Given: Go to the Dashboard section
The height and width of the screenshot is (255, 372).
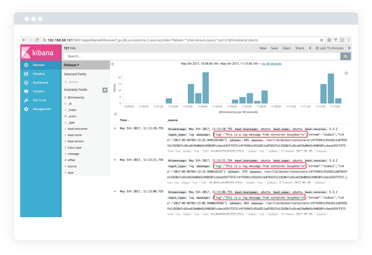Looking at the screenshot, I should pyautogui.click(x=40, y=83).
